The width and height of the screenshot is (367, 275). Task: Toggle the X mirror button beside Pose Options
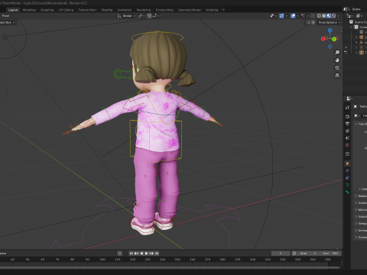[x=313, y=22]
